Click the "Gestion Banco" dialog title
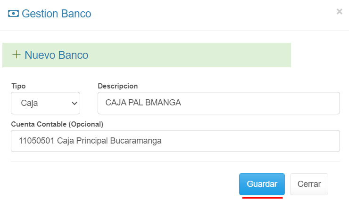The height and width of the screenshot is (224, 349). [x=57, y=14]
